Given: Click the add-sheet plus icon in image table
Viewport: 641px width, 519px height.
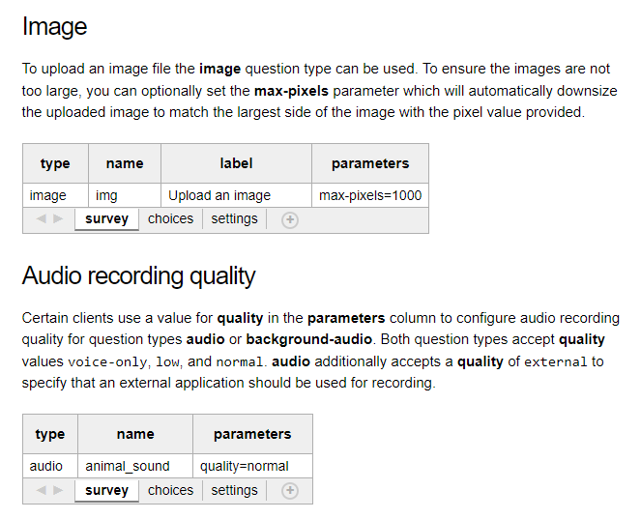Looking at the screenshot, I should pos(289,219).
